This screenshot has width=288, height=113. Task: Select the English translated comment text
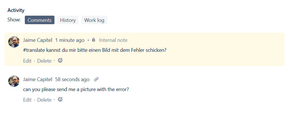76,90
